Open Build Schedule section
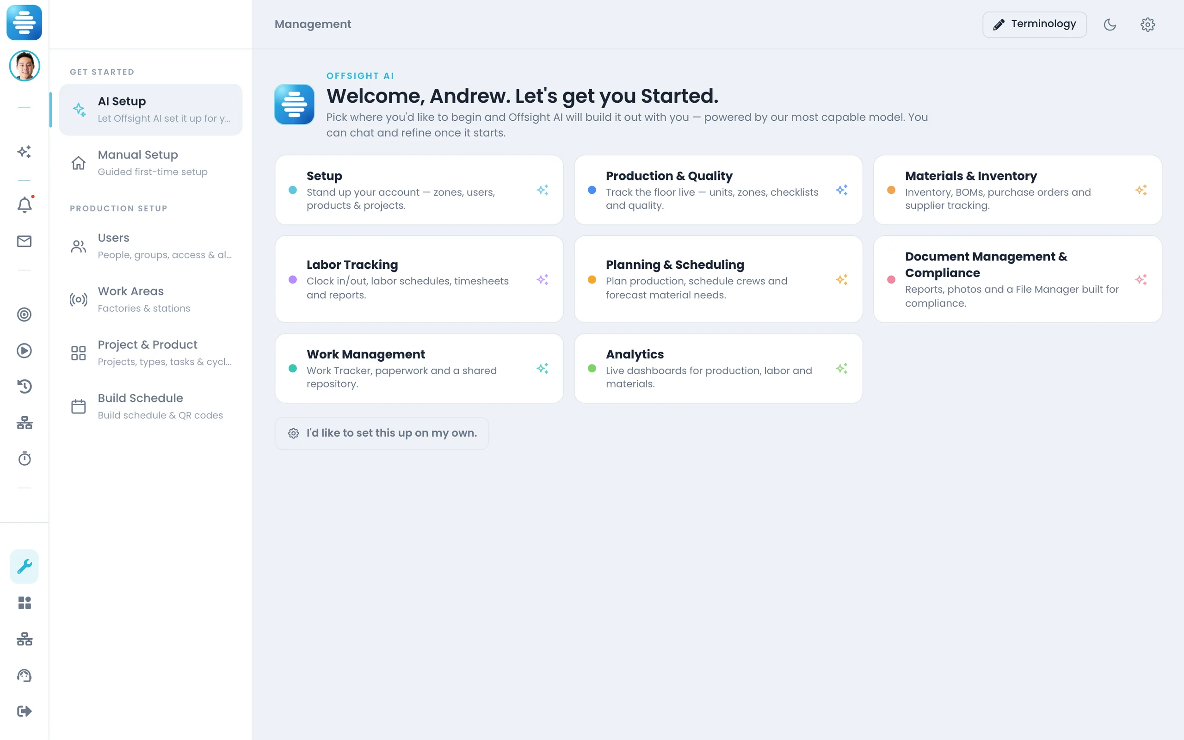The width and height of the screenshot is (1184, 740). click(x=151, y=406)
